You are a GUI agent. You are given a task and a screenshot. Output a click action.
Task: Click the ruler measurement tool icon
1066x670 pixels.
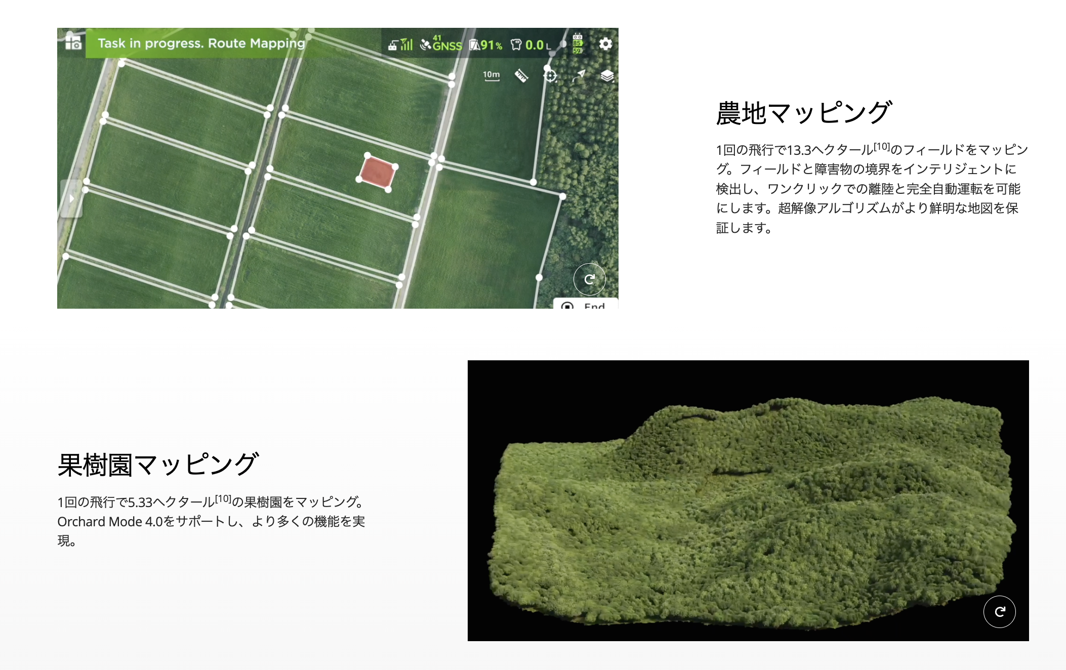pos(521,76)
